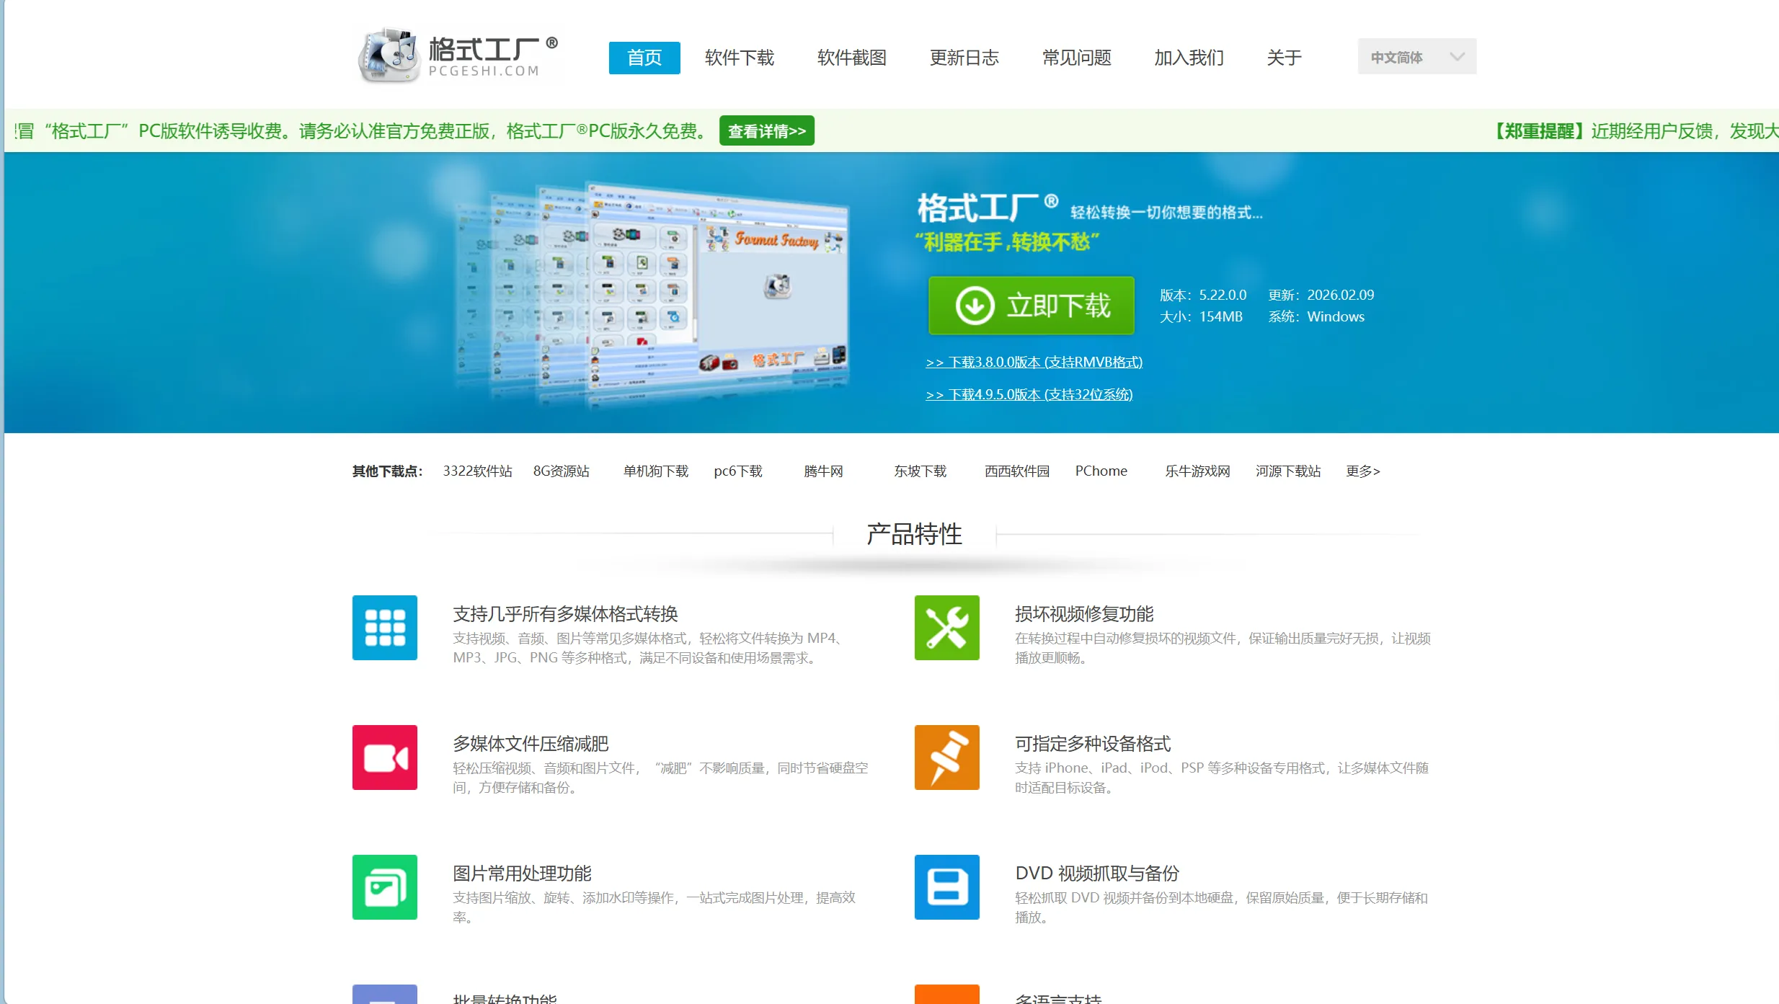
Task: Visit the PChome download mirror
Action: click(x=1101, y=471)
